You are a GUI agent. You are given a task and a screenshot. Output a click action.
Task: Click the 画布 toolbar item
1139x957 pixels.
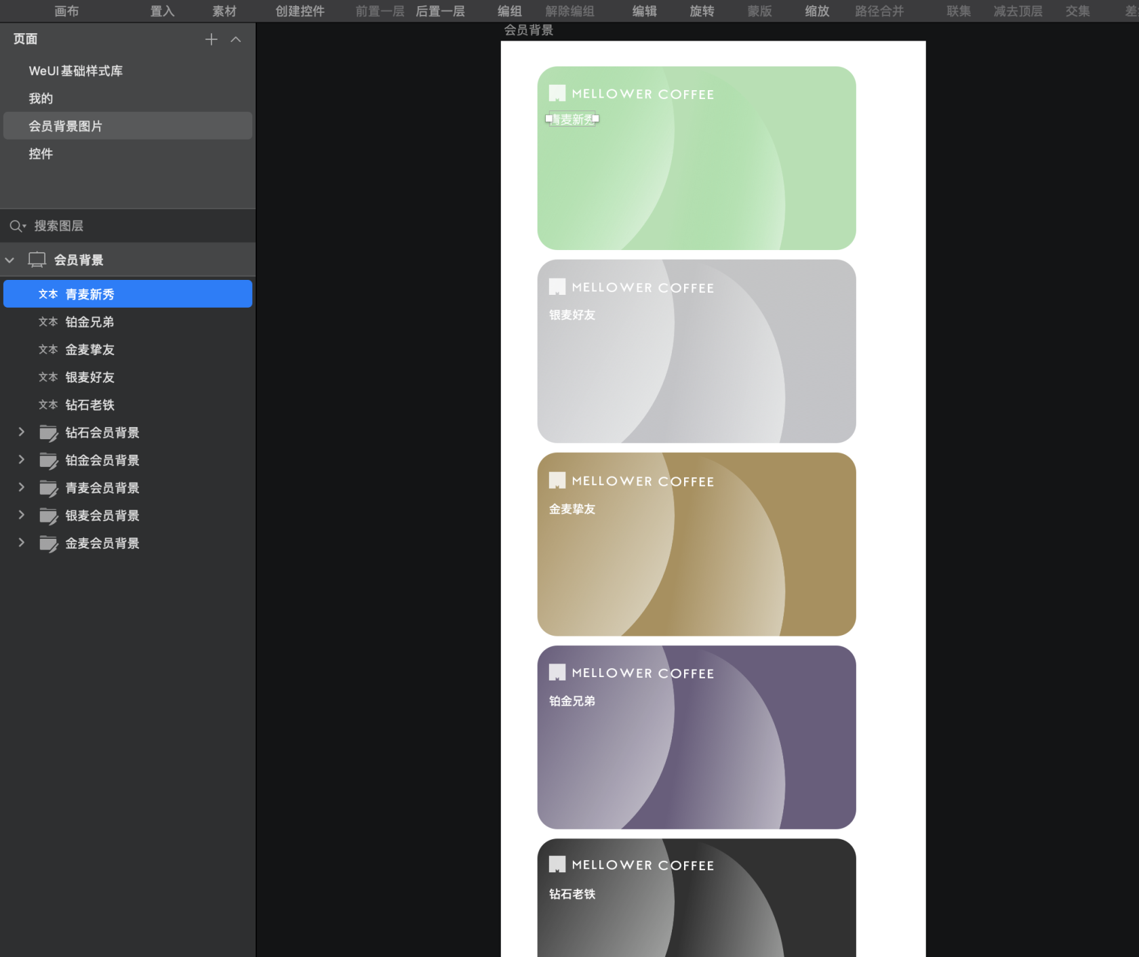[66, 11]
